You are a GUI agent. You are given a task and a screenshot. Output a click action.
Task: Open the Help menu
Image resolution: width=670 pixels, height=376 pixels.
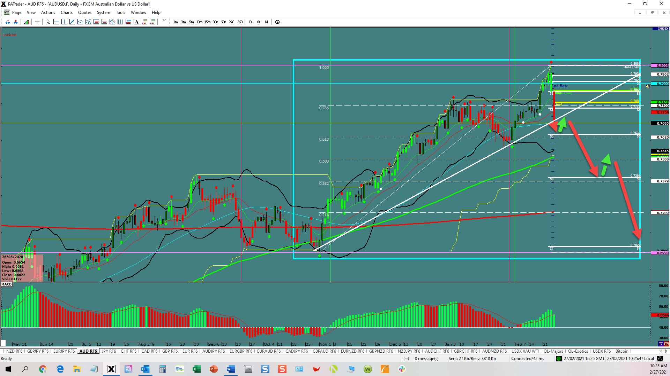coord(156,13)
